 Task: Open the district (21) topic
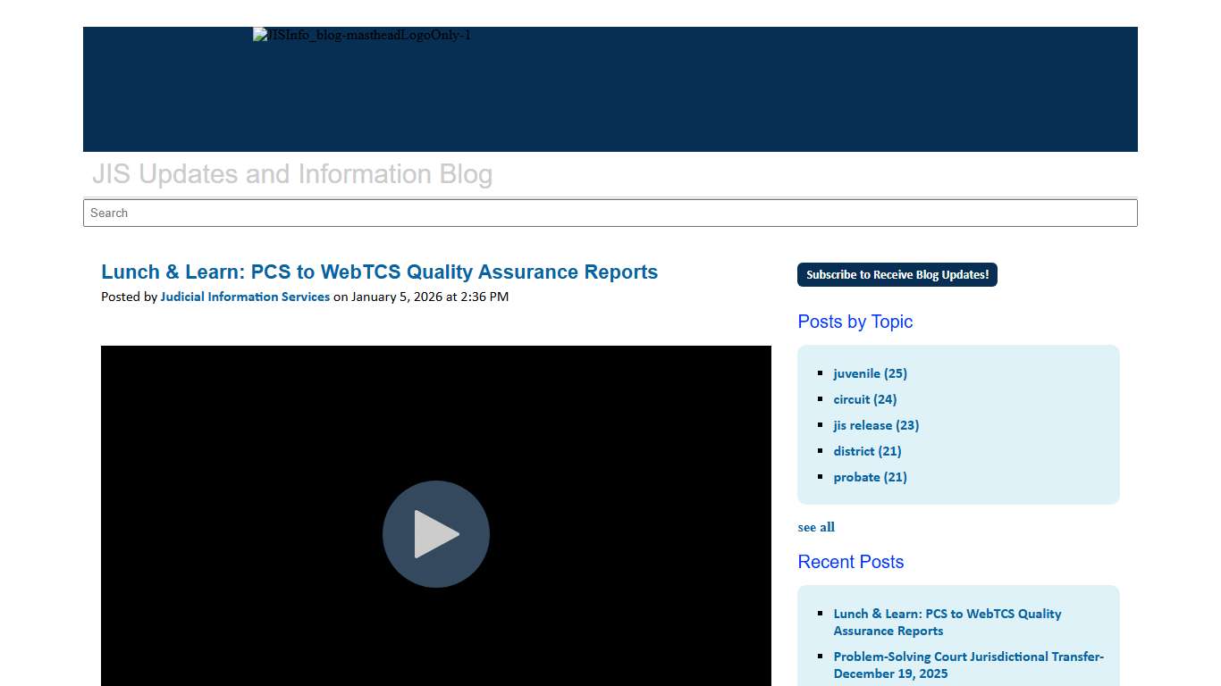click(867, 451)
